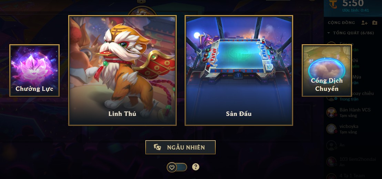
Task: Select vicboyka in the friends list
Action: tap(353, 129)
